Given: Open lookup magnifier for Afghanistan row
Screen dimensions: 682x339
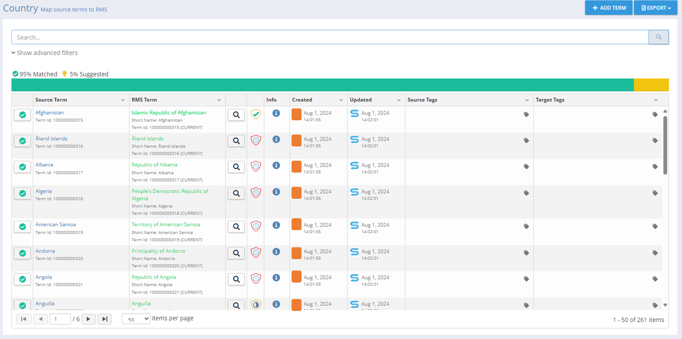Looking at the screenshot, I should pyautogui.click(x=236, y=115).
